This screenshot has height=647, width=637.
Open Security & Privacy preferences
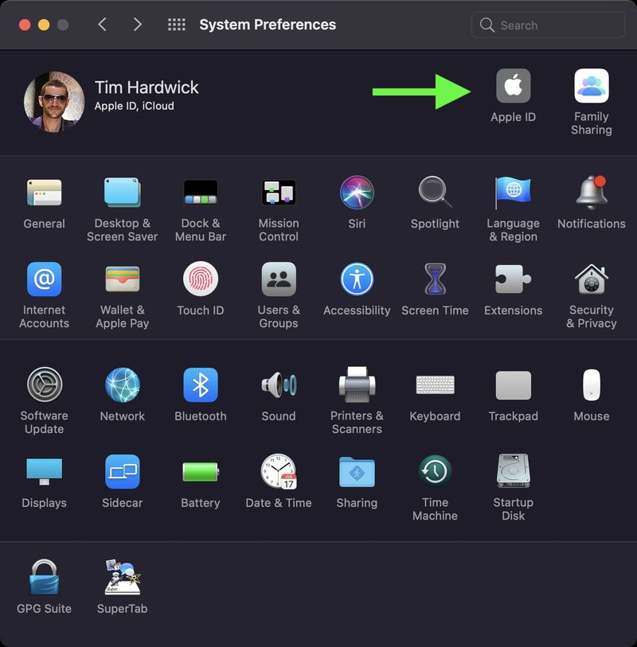[x=591, y=280]
